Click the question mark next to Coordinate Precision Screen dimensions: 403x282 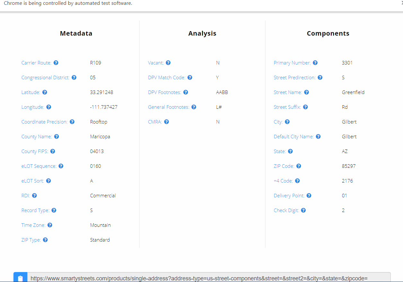(x=72, y=122)
